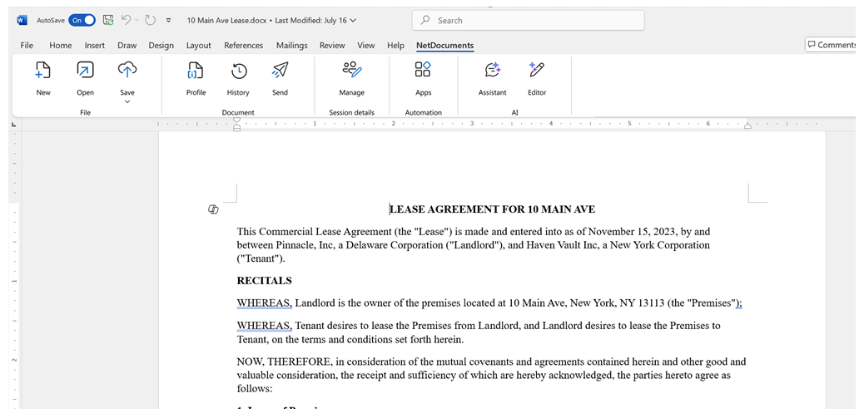Toggle the AutoSave switch off

click(x=82, y=20)
